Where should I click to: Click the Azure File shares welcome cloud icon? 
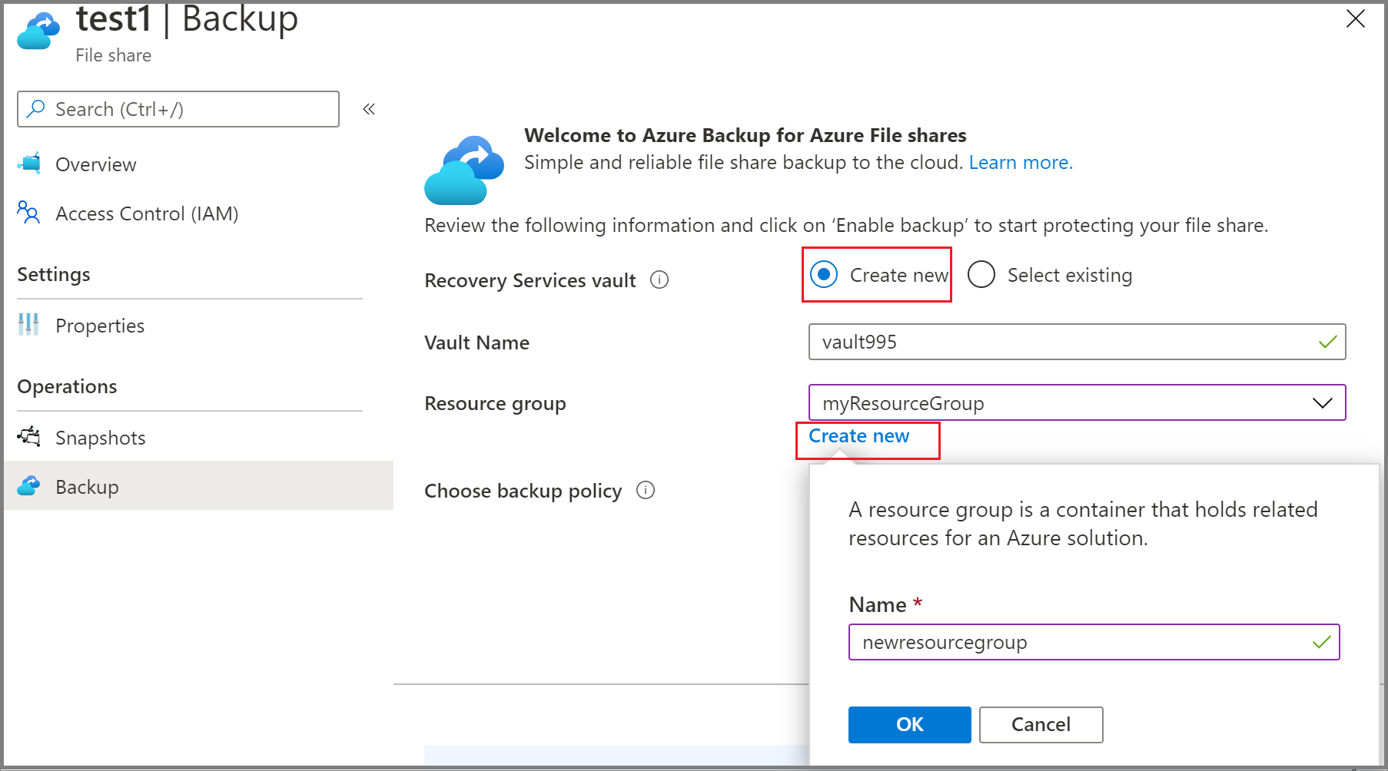click(464, 169)
